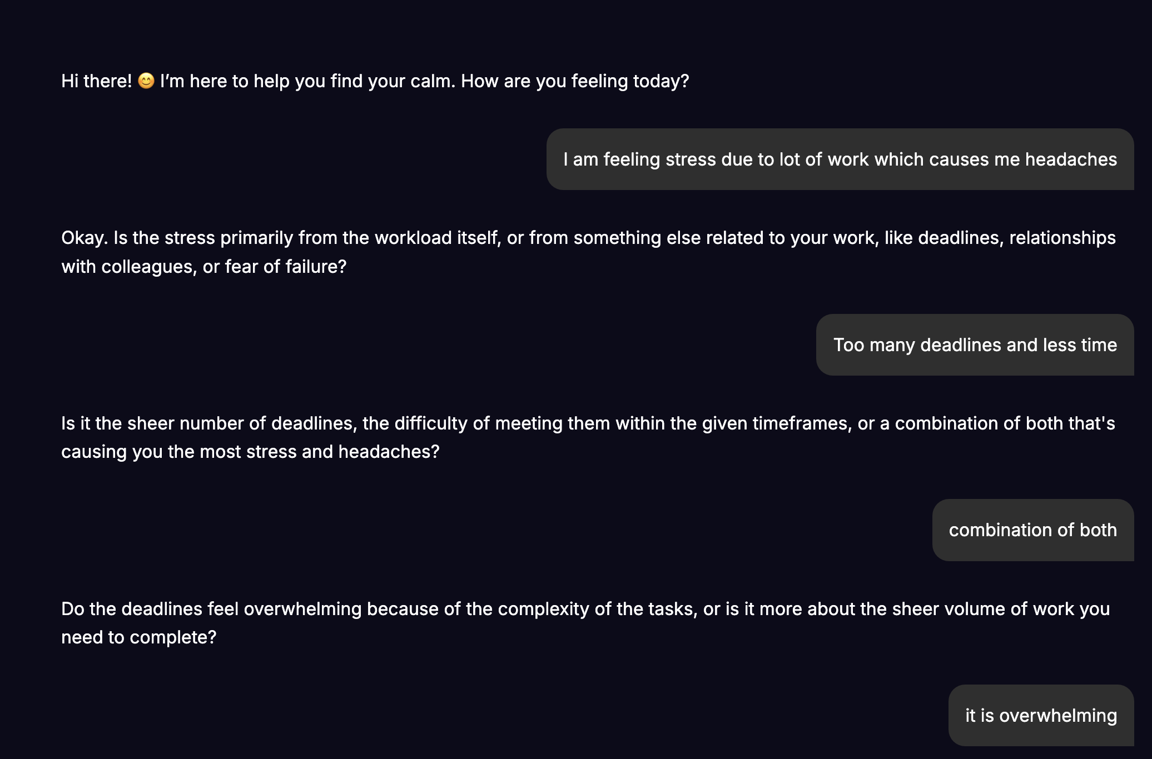Click "Do the deadlines feel overwhelming" message

coord(211,609)
